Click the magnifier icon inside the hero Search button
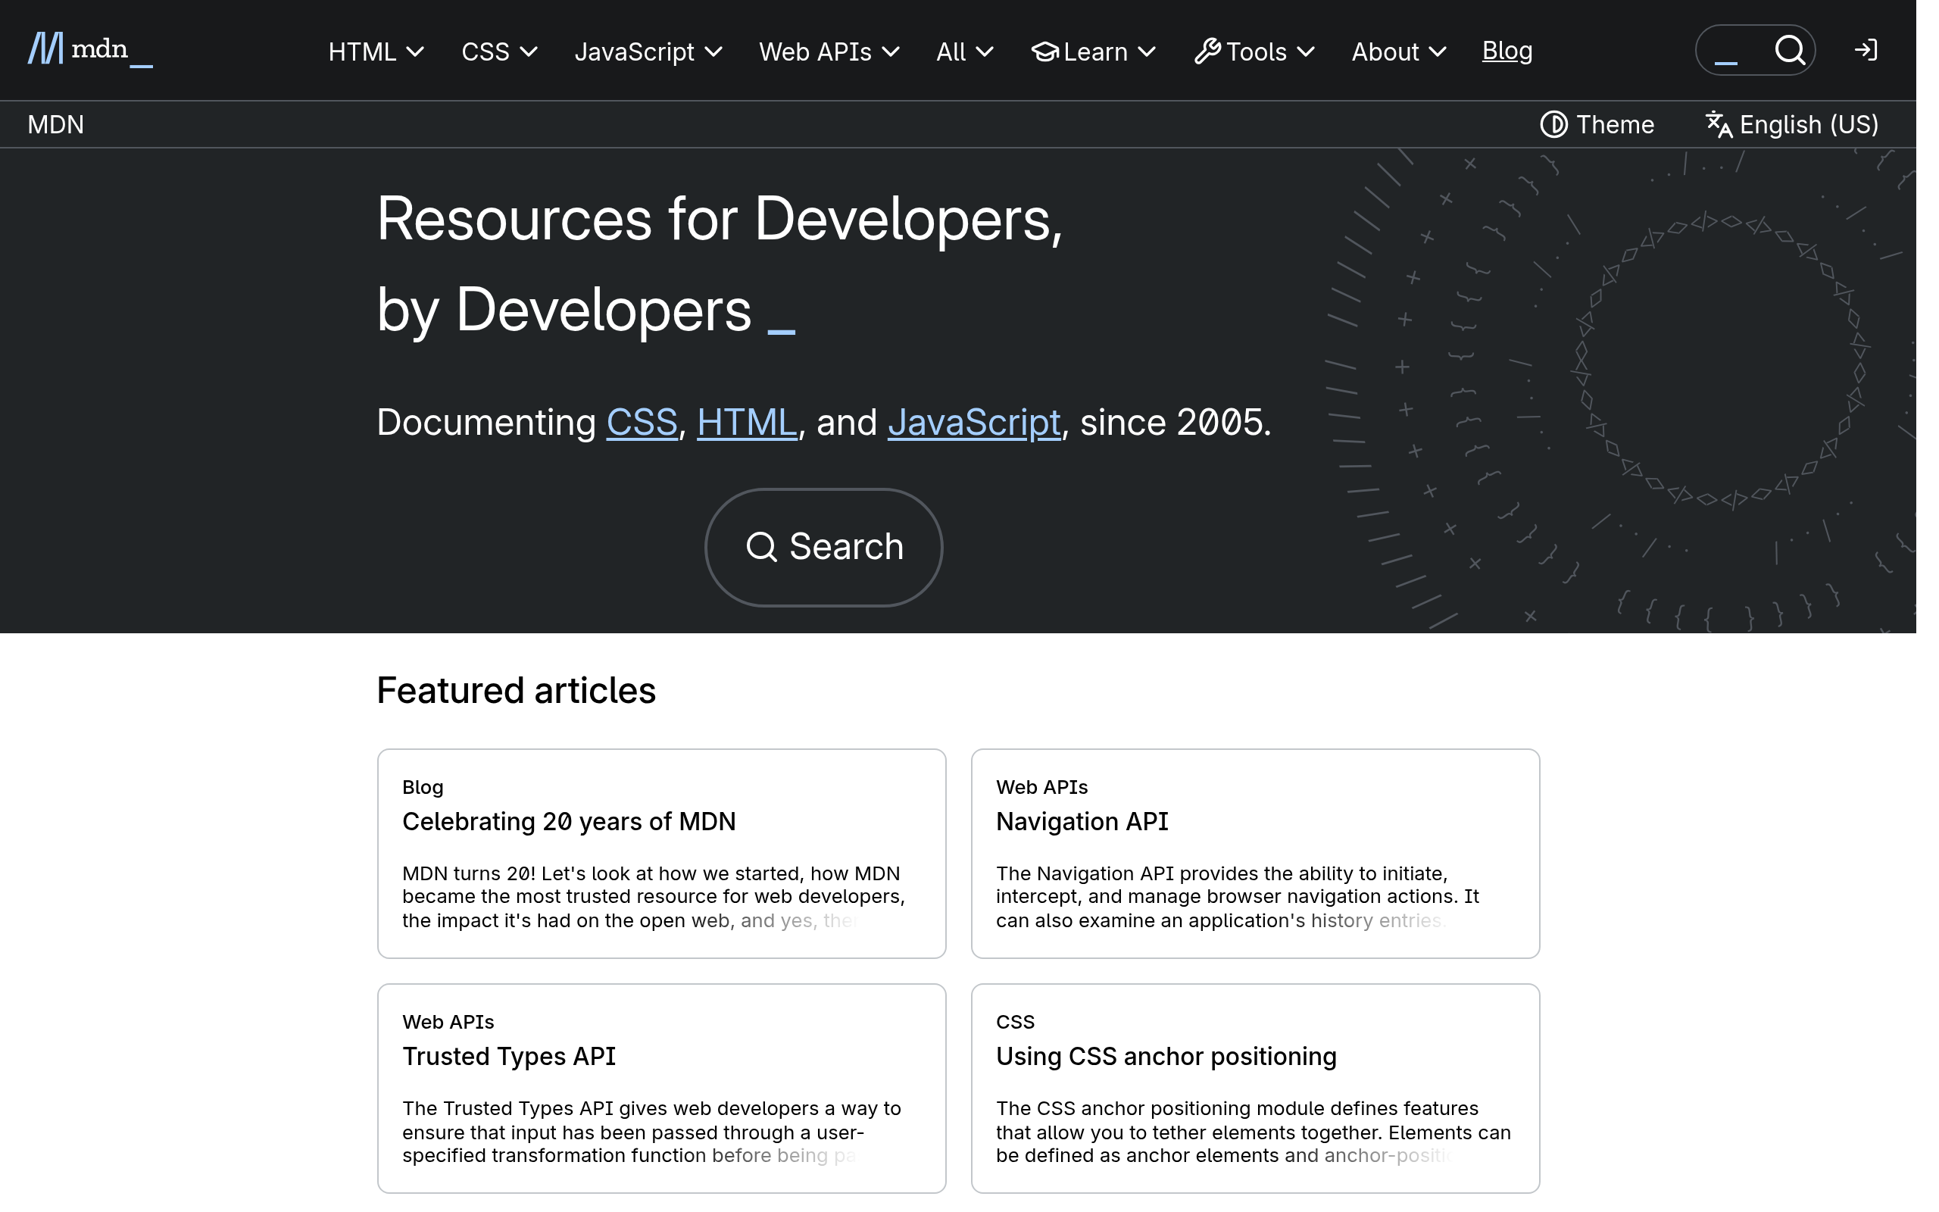The image size is (1939, 1212). (x=761, y=548)
